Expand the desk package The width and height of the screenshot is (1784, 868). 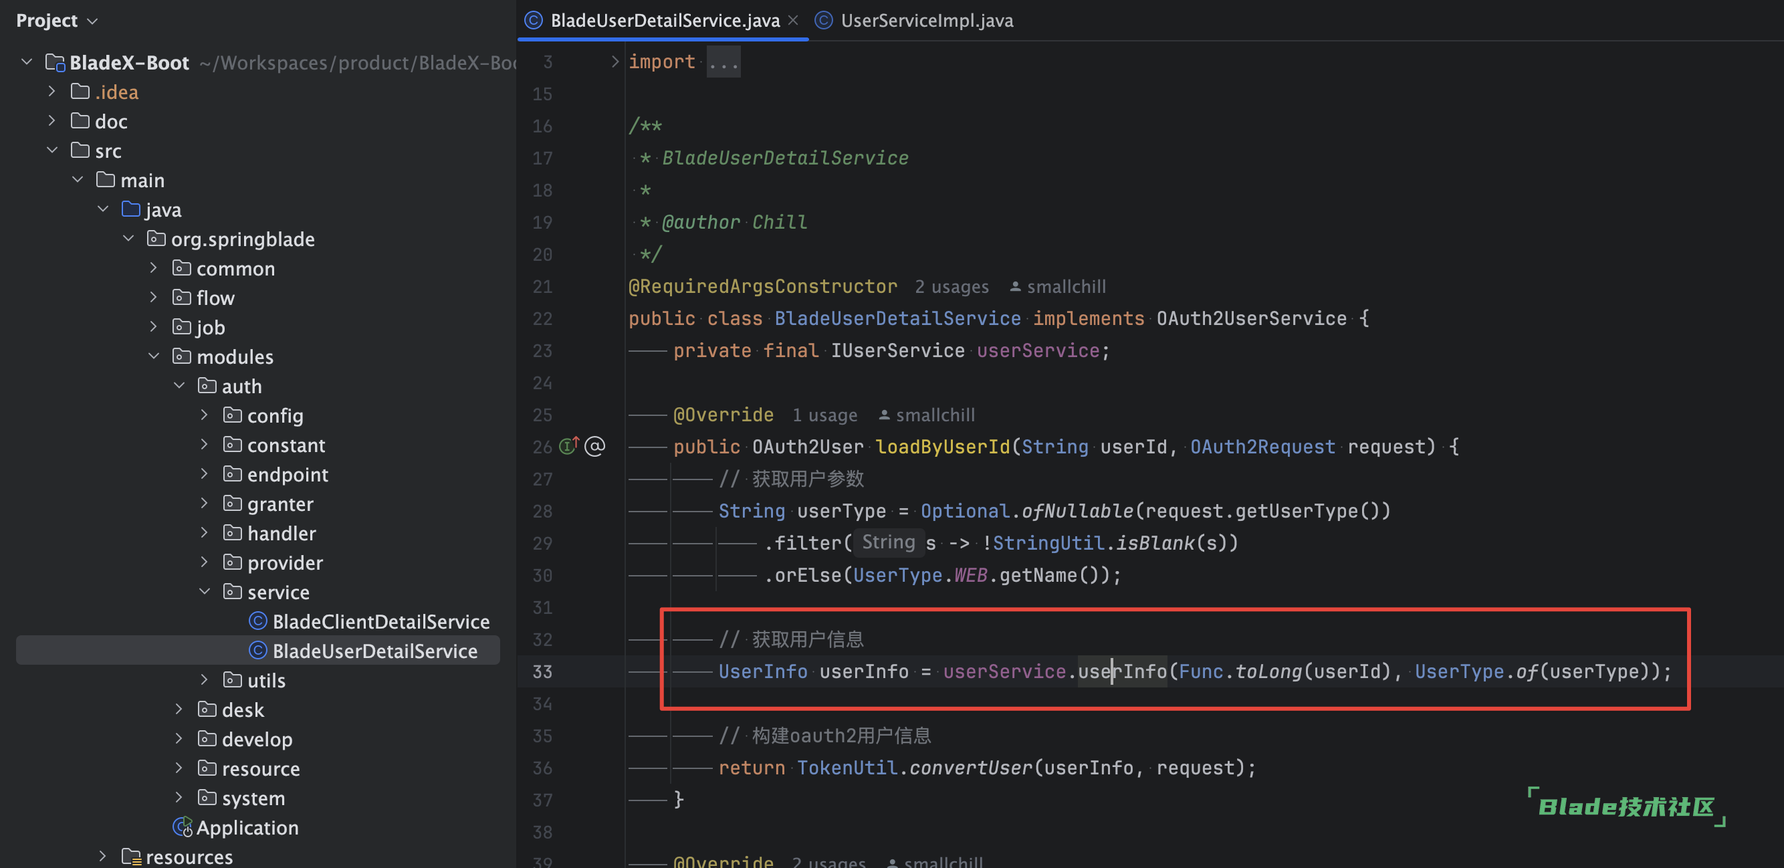pyautogui.click(x=179, y=710)
